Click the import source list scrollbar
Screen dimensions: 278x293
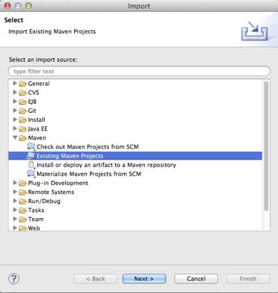pyautogui.click(x=266, y=146)
